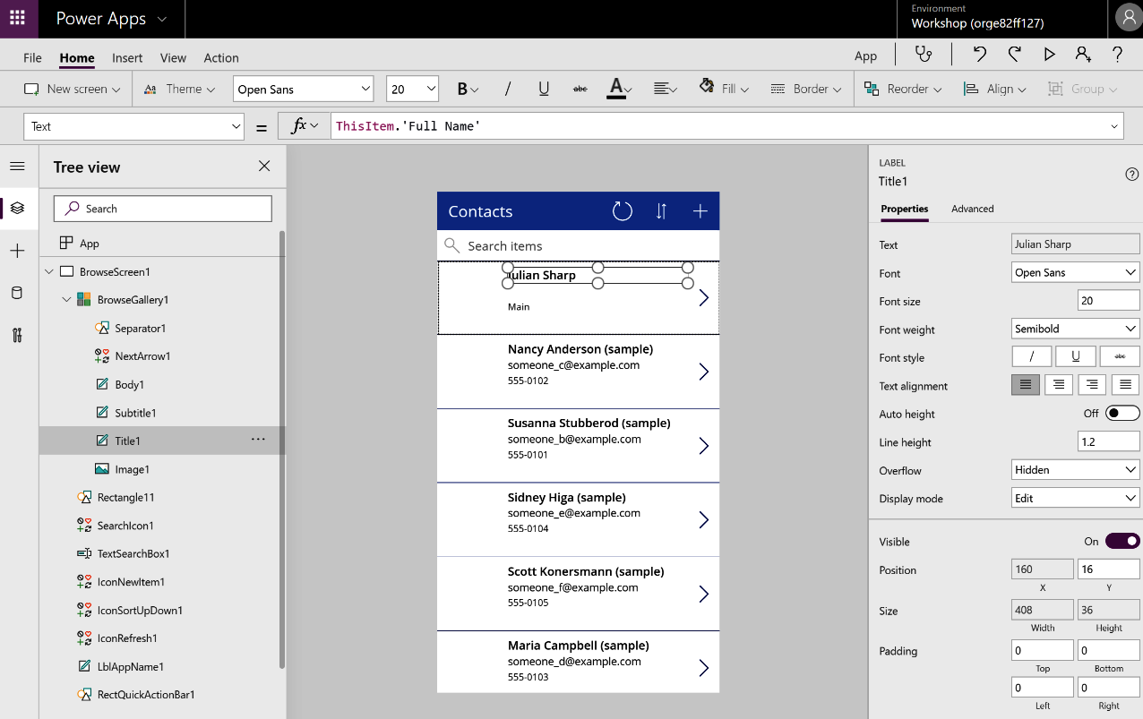Click the sort icon in Contacts header
This screenshot has height=719, width=1143.
pos(661,211)
